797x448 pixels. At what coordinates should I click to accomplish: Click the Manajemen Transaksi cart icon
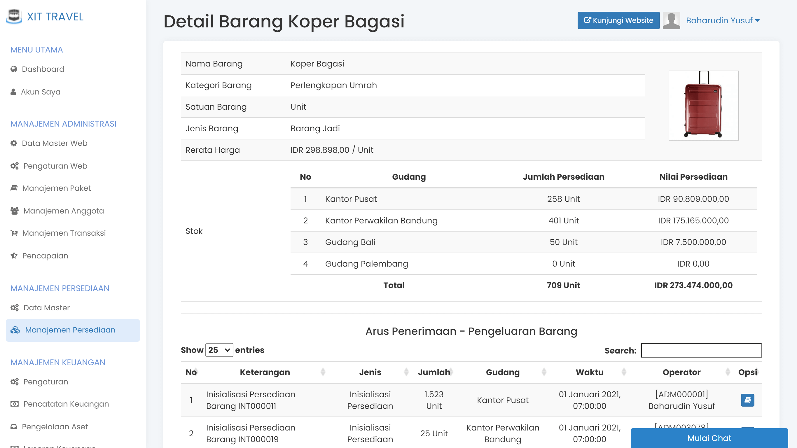[14, 233]
